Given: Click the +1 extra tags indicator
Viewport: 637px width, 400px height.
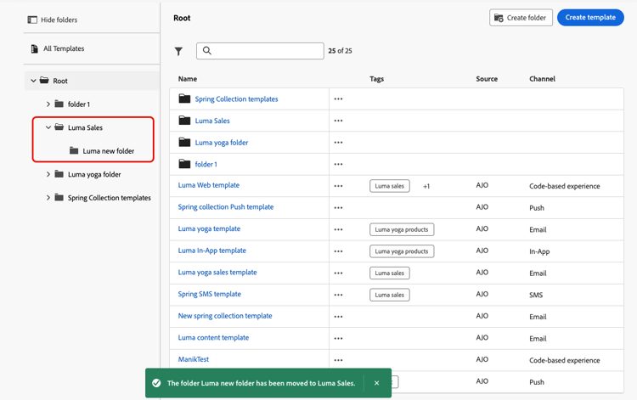Looking at the screenshot, I should [x=426, y=186].
